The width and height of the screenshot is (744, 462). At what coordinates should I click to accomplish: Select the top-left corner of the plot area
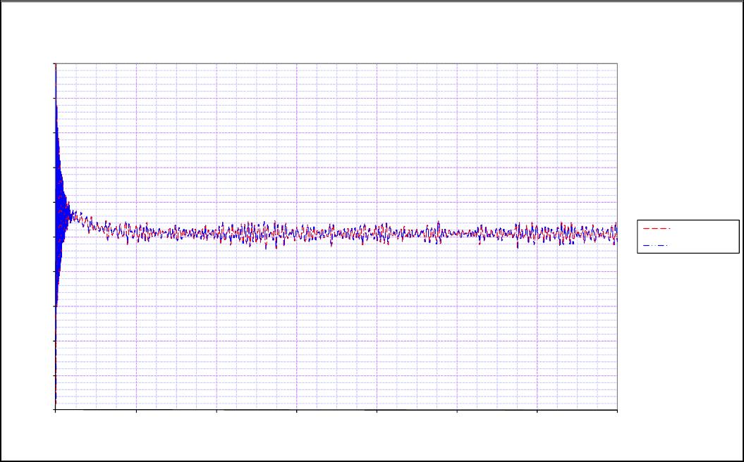coord(56,63)
